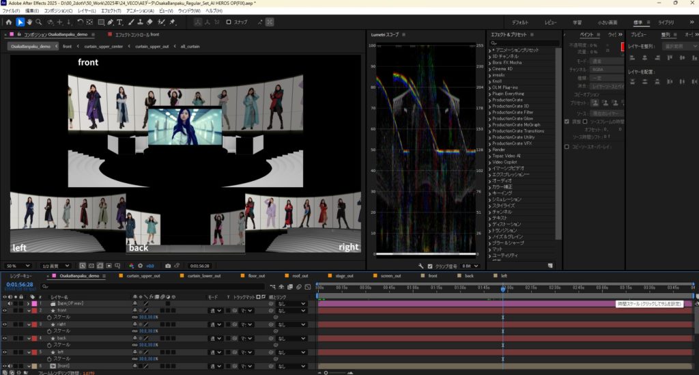Select the Zoom magnifier tool
The width and height of the screenshot is (699, 375).
click(40, 22)
